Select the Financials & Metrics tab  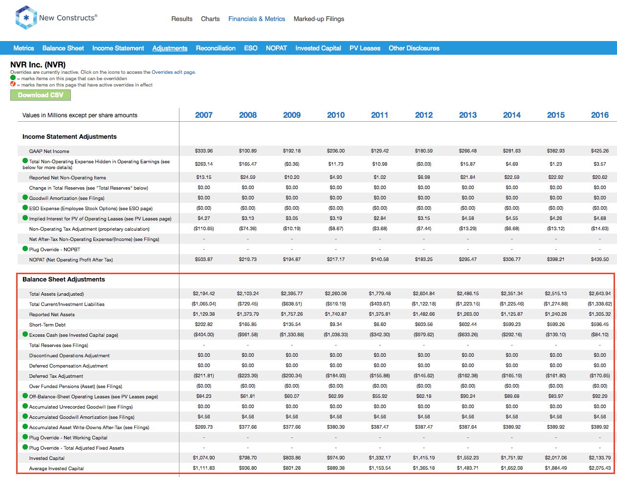point(257,19)
